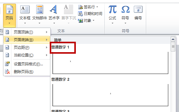Select 页面底端(B) menu entry
This screenshot has width=179, height=112.
(x=27, y=40)
